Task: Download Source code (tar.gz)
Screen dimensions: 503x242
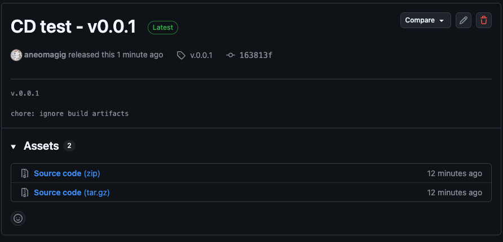Action: 72,192
